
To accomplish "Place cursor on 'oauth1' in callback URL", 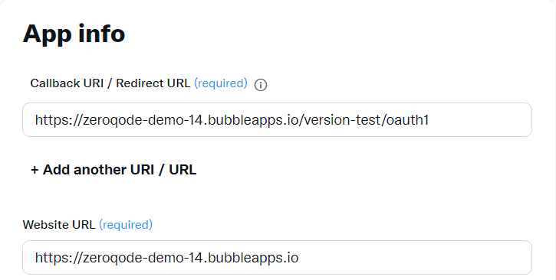I will (407, 120).
